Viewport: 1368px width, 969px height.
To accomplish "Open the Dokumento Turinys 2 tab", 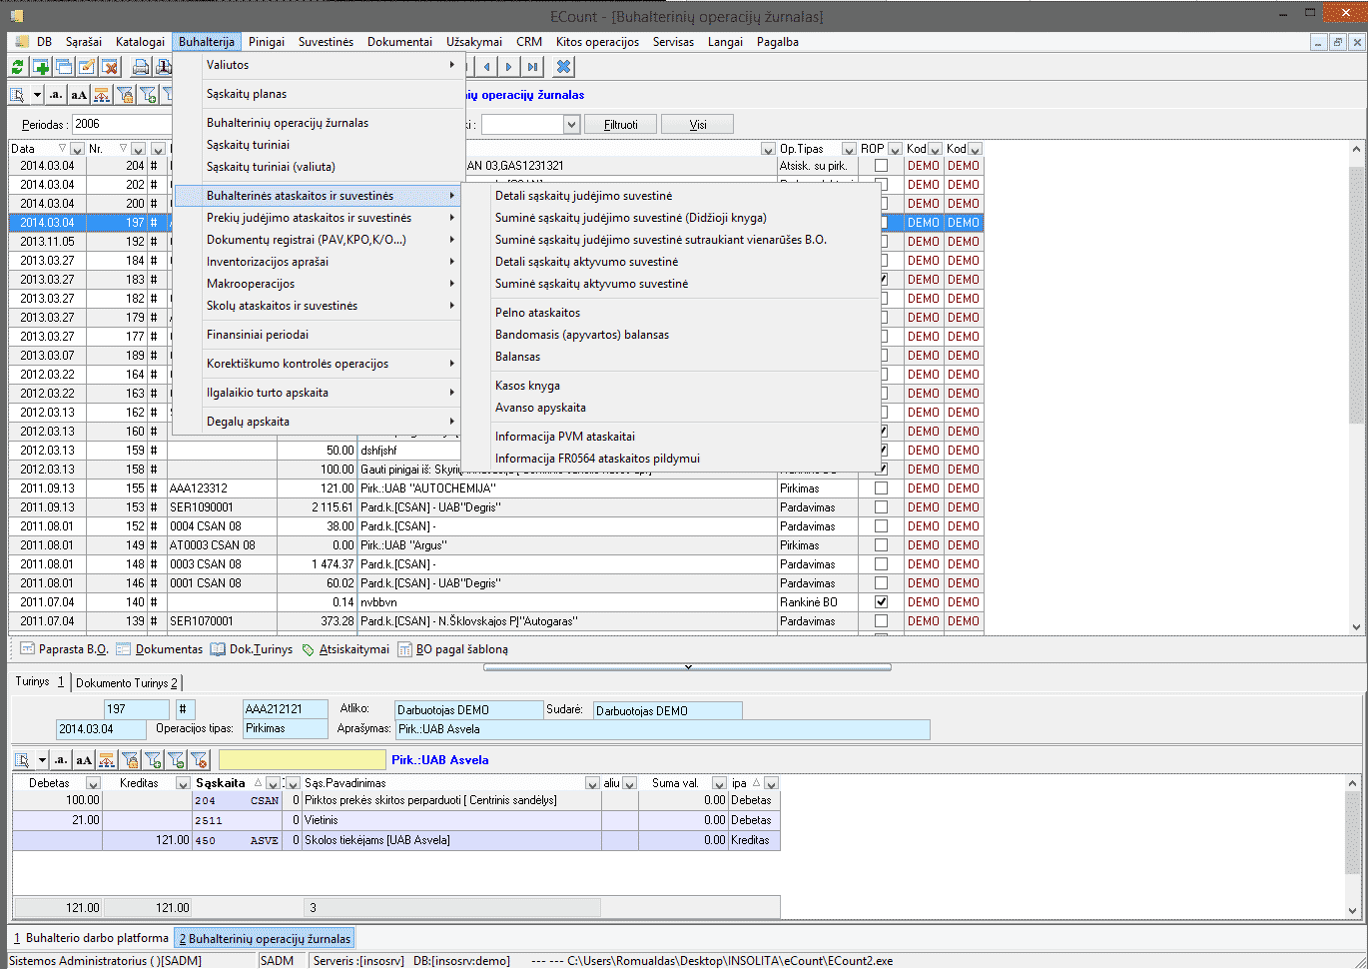I will [x=127, y=683].
